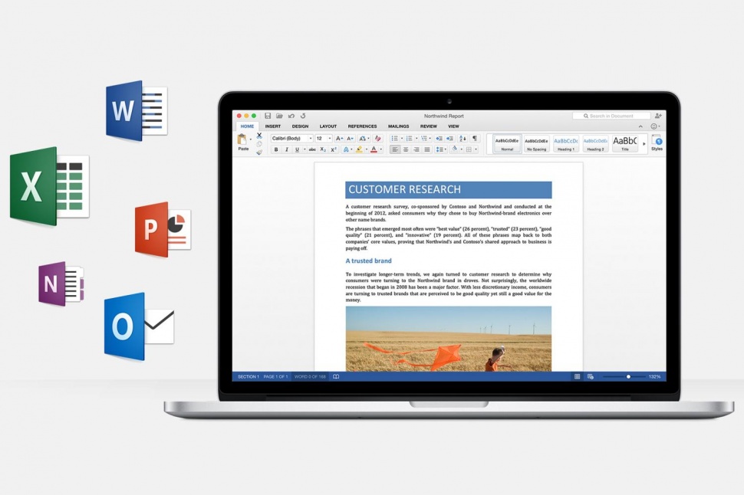
Task: Apply the Heading 1 style
Action: [x=565, y=143]
